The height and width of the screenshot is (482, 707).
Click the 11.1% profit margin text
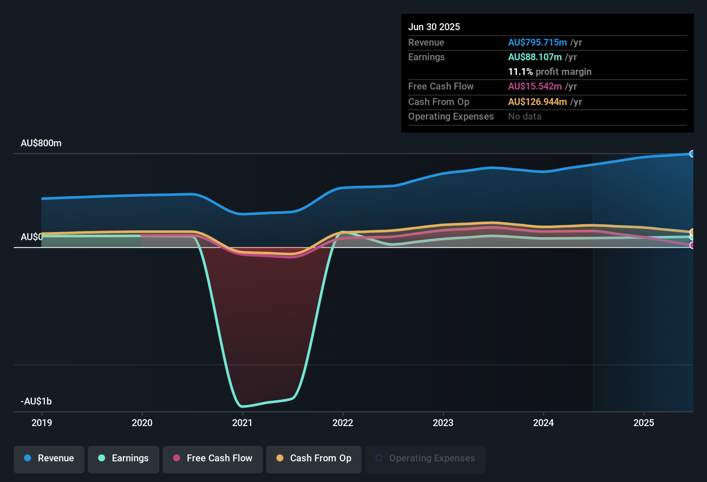click(x=550, y=72)
